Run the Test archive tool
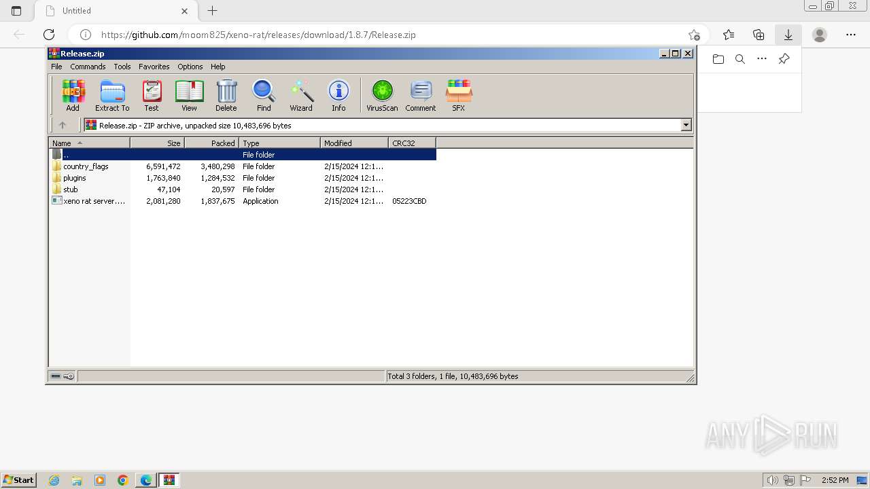The height and width of the screenshot is (489, 870). (152, 95)
